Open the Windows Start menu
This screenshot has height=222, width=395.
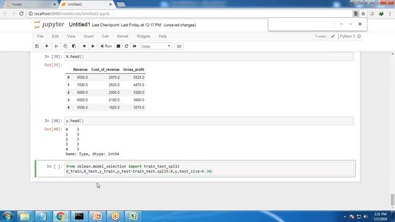[7, 216]
